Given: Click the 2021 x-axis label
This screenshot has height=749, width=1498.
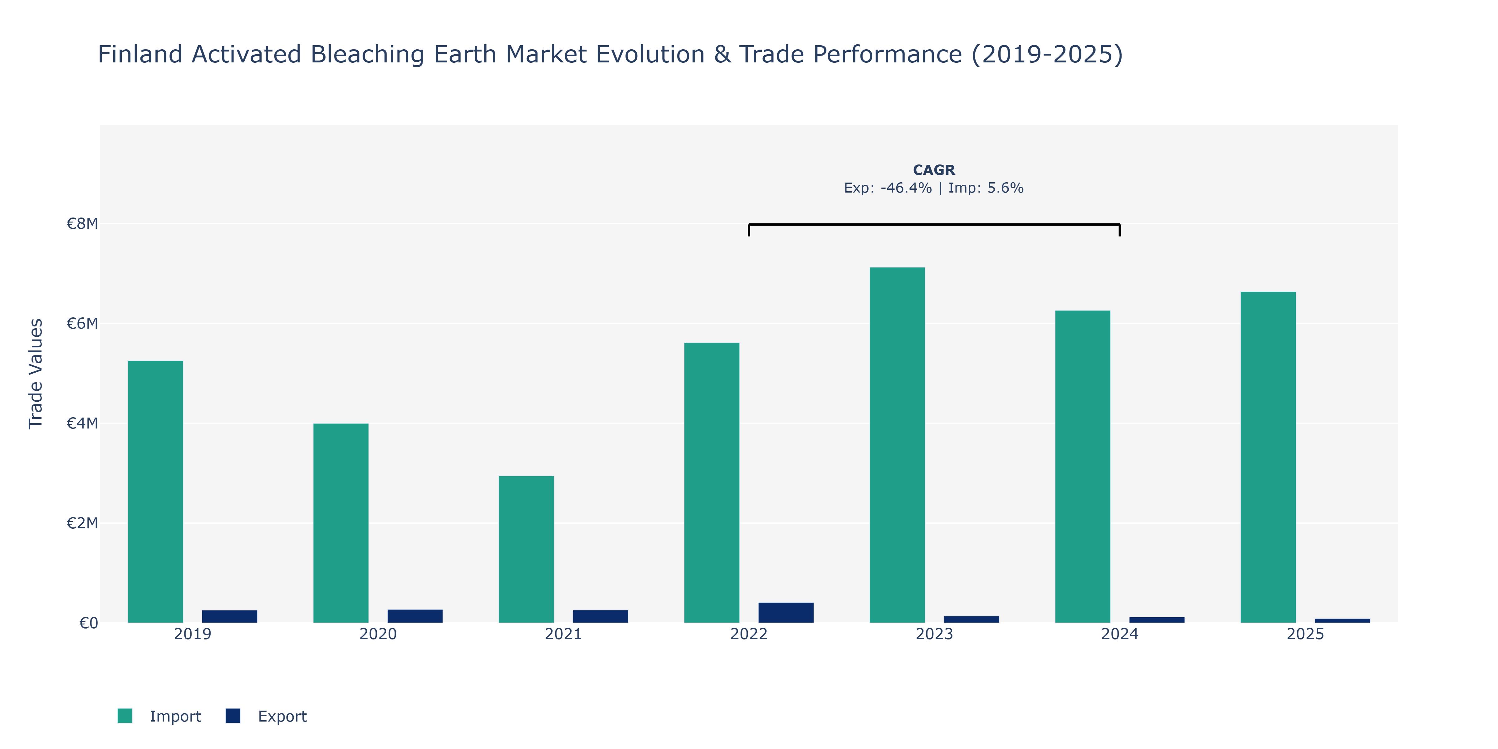Looking at the screenshot, I should (564, 634).
